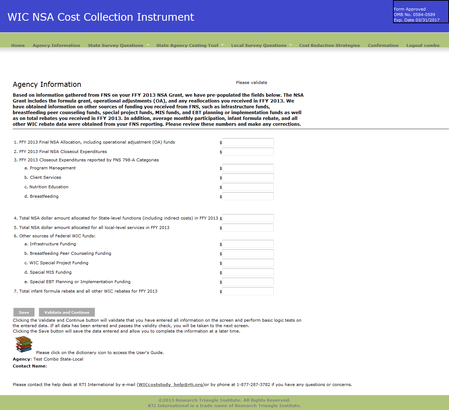This screenshot has height=410, width=449.
Task: Focus the Final NSA Closeout Expenditures field
Action: pos(248,152)
